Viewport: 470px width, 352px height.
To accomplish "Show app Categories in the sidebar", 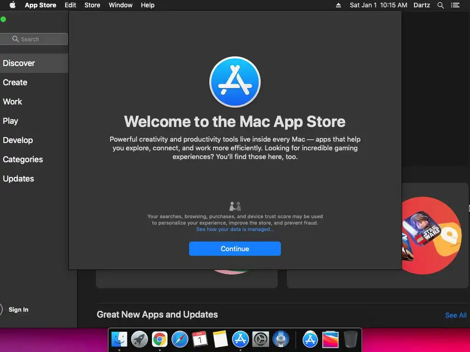I will [23, 159].
